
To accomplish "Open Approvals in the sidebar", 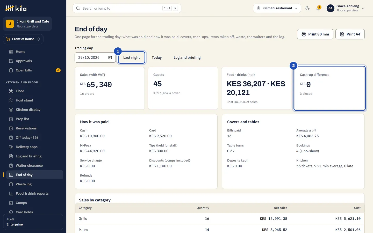I will coord(35,61).
